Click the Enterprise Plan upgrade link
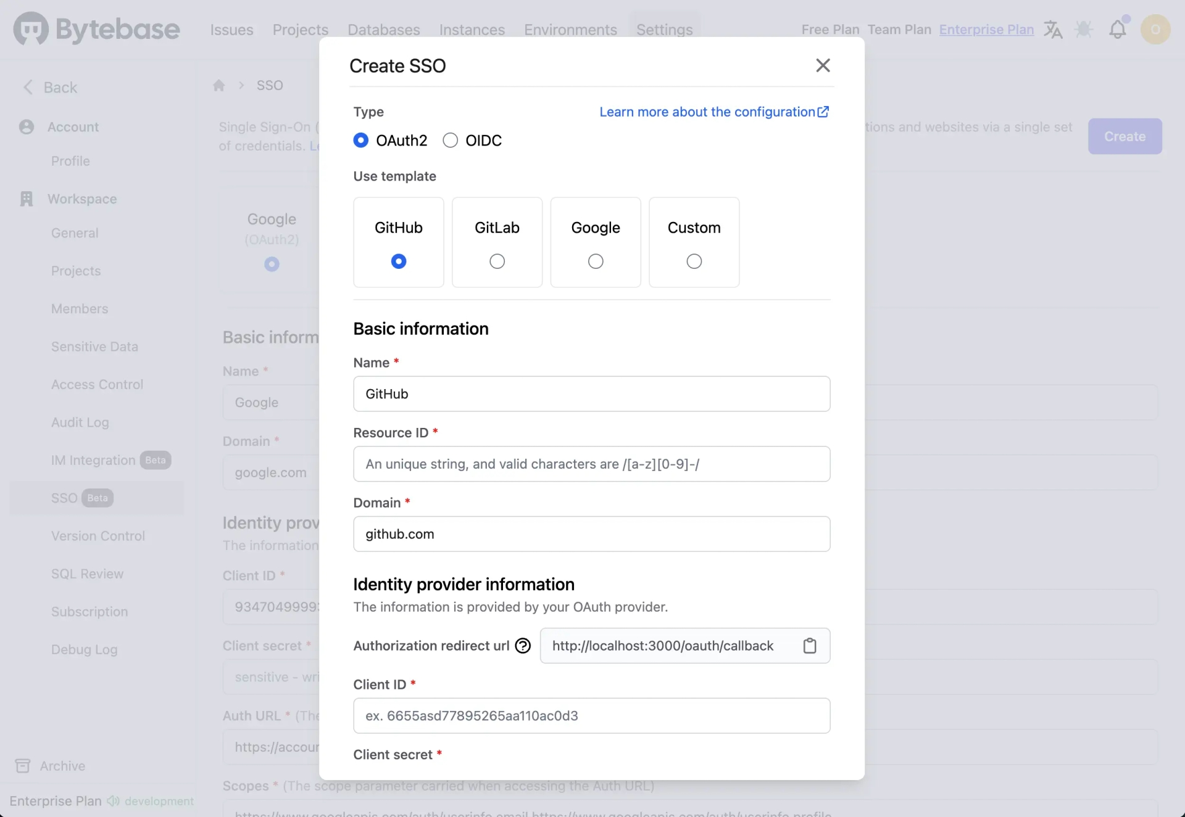1185x817 pixels. tap(986, 29)
